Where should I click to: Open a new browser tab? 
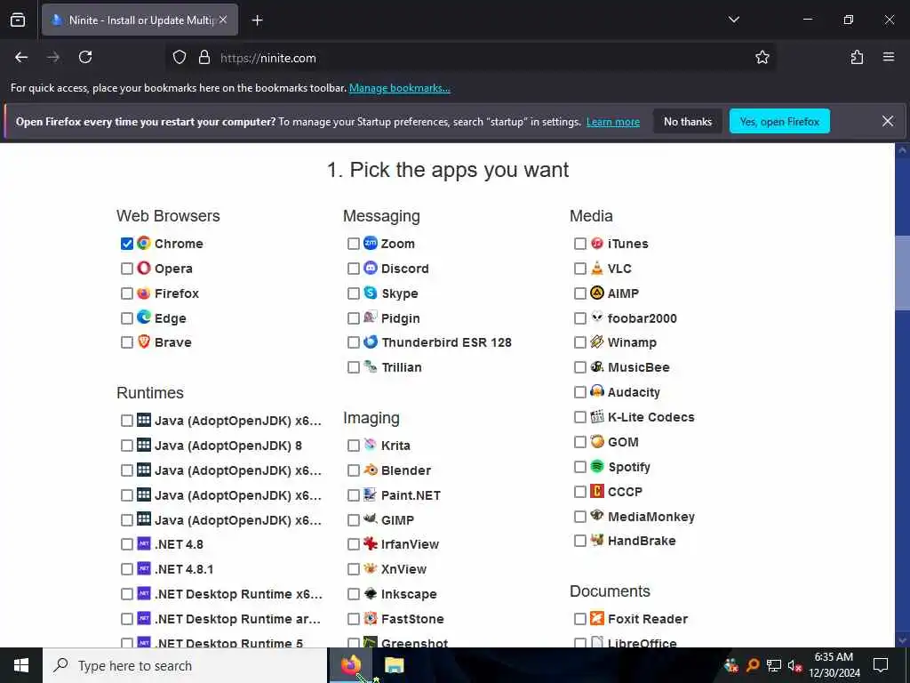pyautogui.click(x=257, y=20)
